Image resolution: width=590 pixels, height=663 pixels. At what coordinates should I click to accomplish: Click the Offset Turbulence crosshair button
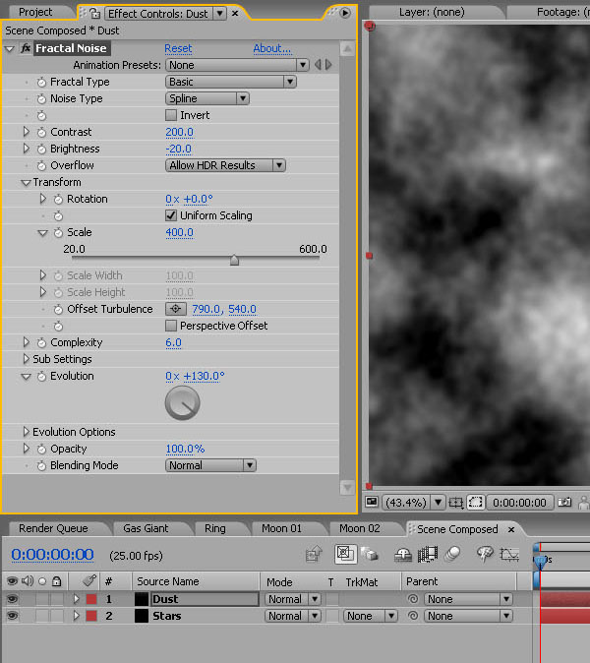tap(178, 309)
